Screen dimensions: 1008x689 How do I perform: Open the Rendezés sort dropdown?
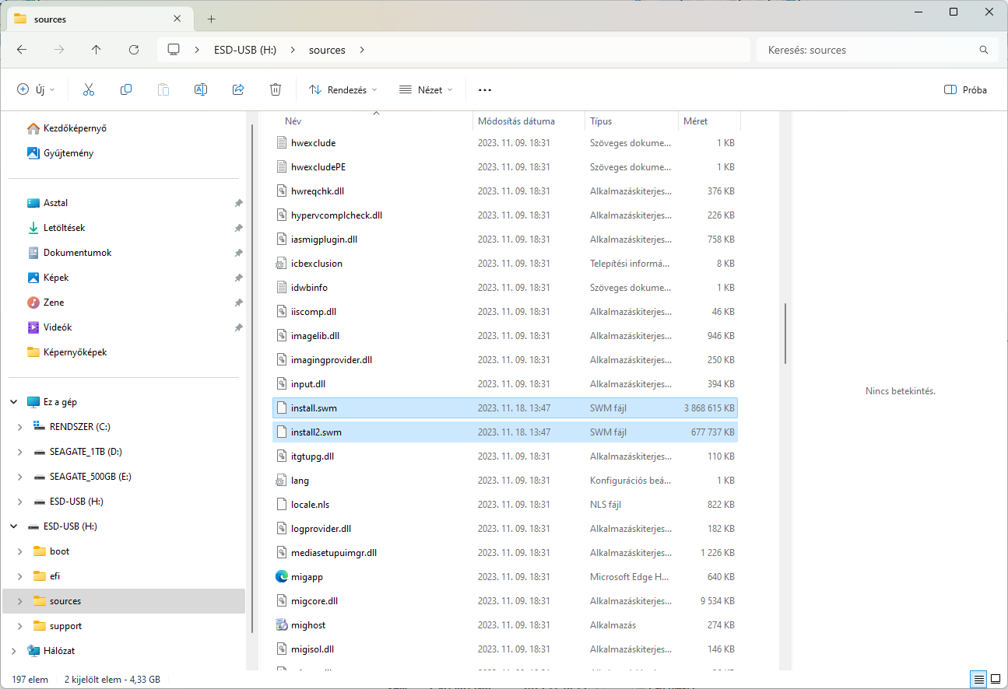tap(342, 89)
